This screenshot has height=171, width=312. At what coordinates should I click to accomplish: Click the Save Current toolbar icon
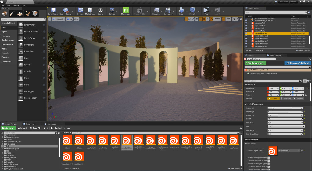tap(53, 11)
